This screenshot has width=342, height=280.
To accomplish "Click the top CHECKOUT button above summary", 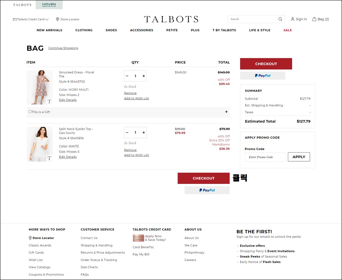I will (x=266, y=64).
